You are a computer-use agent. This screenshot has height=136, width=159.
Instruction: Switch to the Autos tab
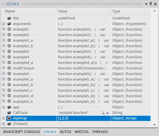point(66,132)
